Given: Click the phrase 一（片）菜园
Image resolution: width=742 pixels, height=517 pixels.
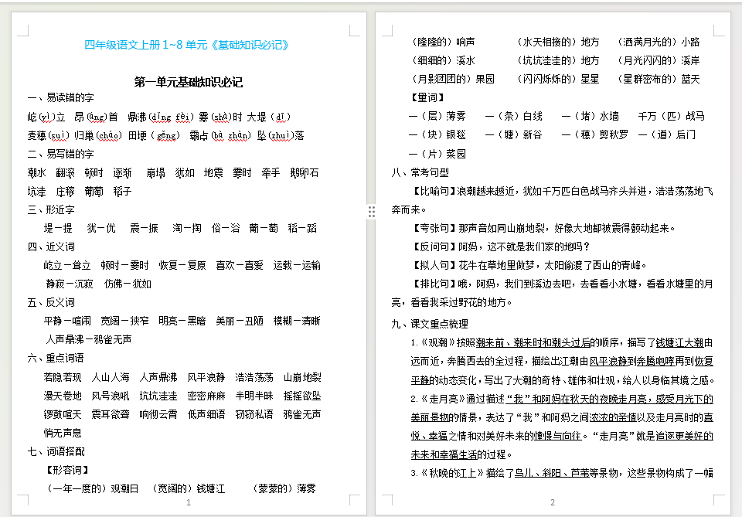Looking at the screenshot, I should (x=437, y=154).
